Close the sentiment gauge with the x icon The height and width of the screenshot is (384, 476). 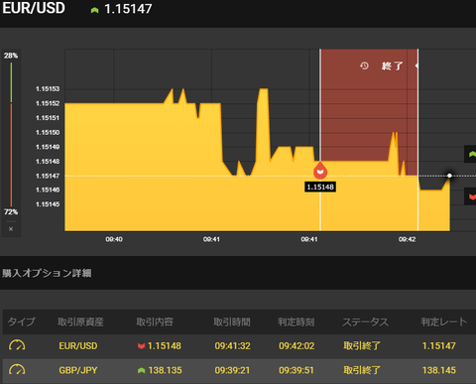coord(11,229)
